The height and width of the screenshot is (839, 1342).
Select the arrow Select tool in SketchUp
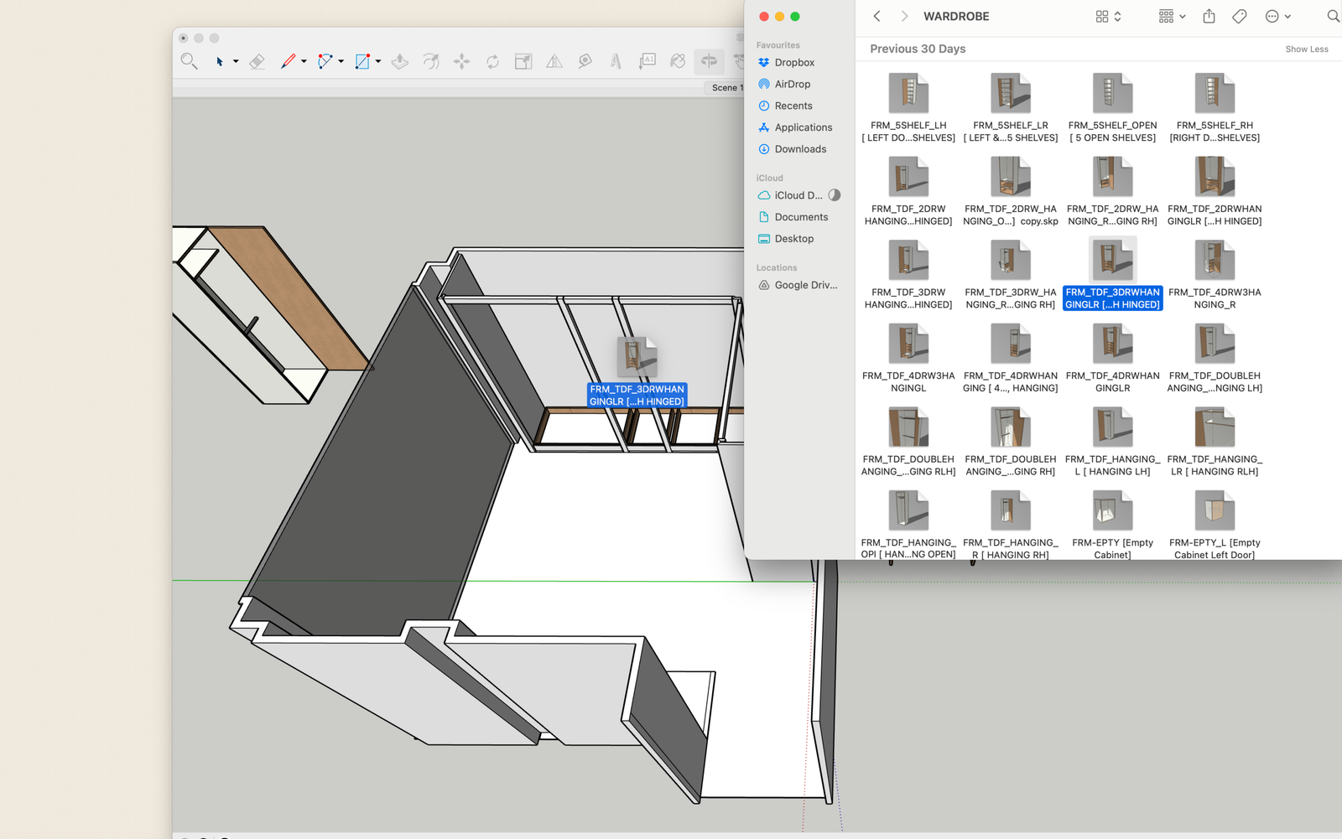click(220, 61)
